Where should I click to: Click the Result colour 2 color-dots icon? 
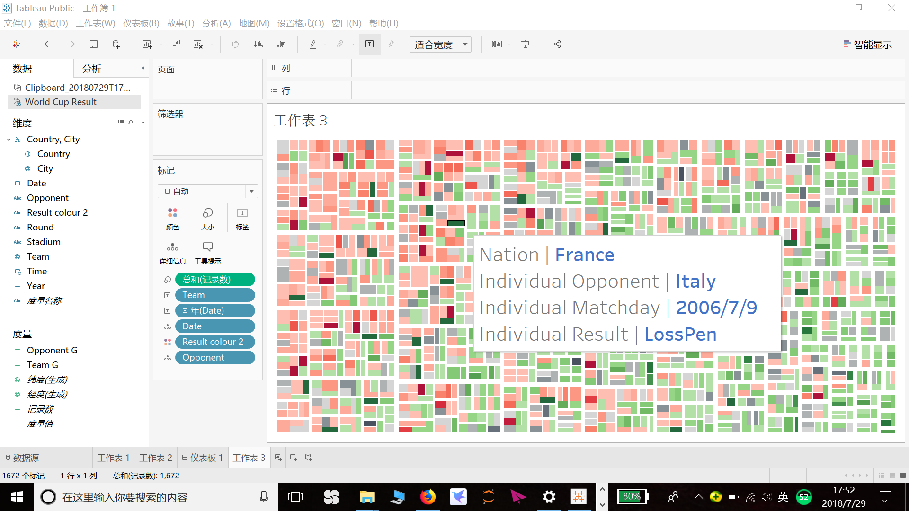tap(168, 342)
